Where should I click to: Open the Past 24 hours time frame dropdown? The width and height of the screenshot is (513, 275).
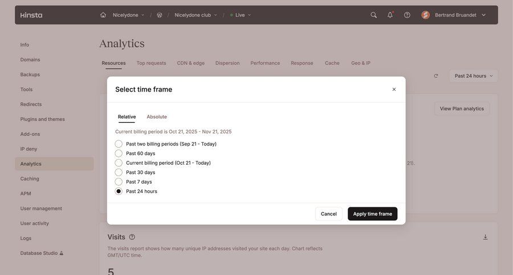(x=474, y=76)
